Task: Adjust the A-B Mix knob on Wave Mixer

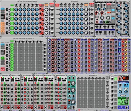Action: pyautogui.click(x=73, y=83)
